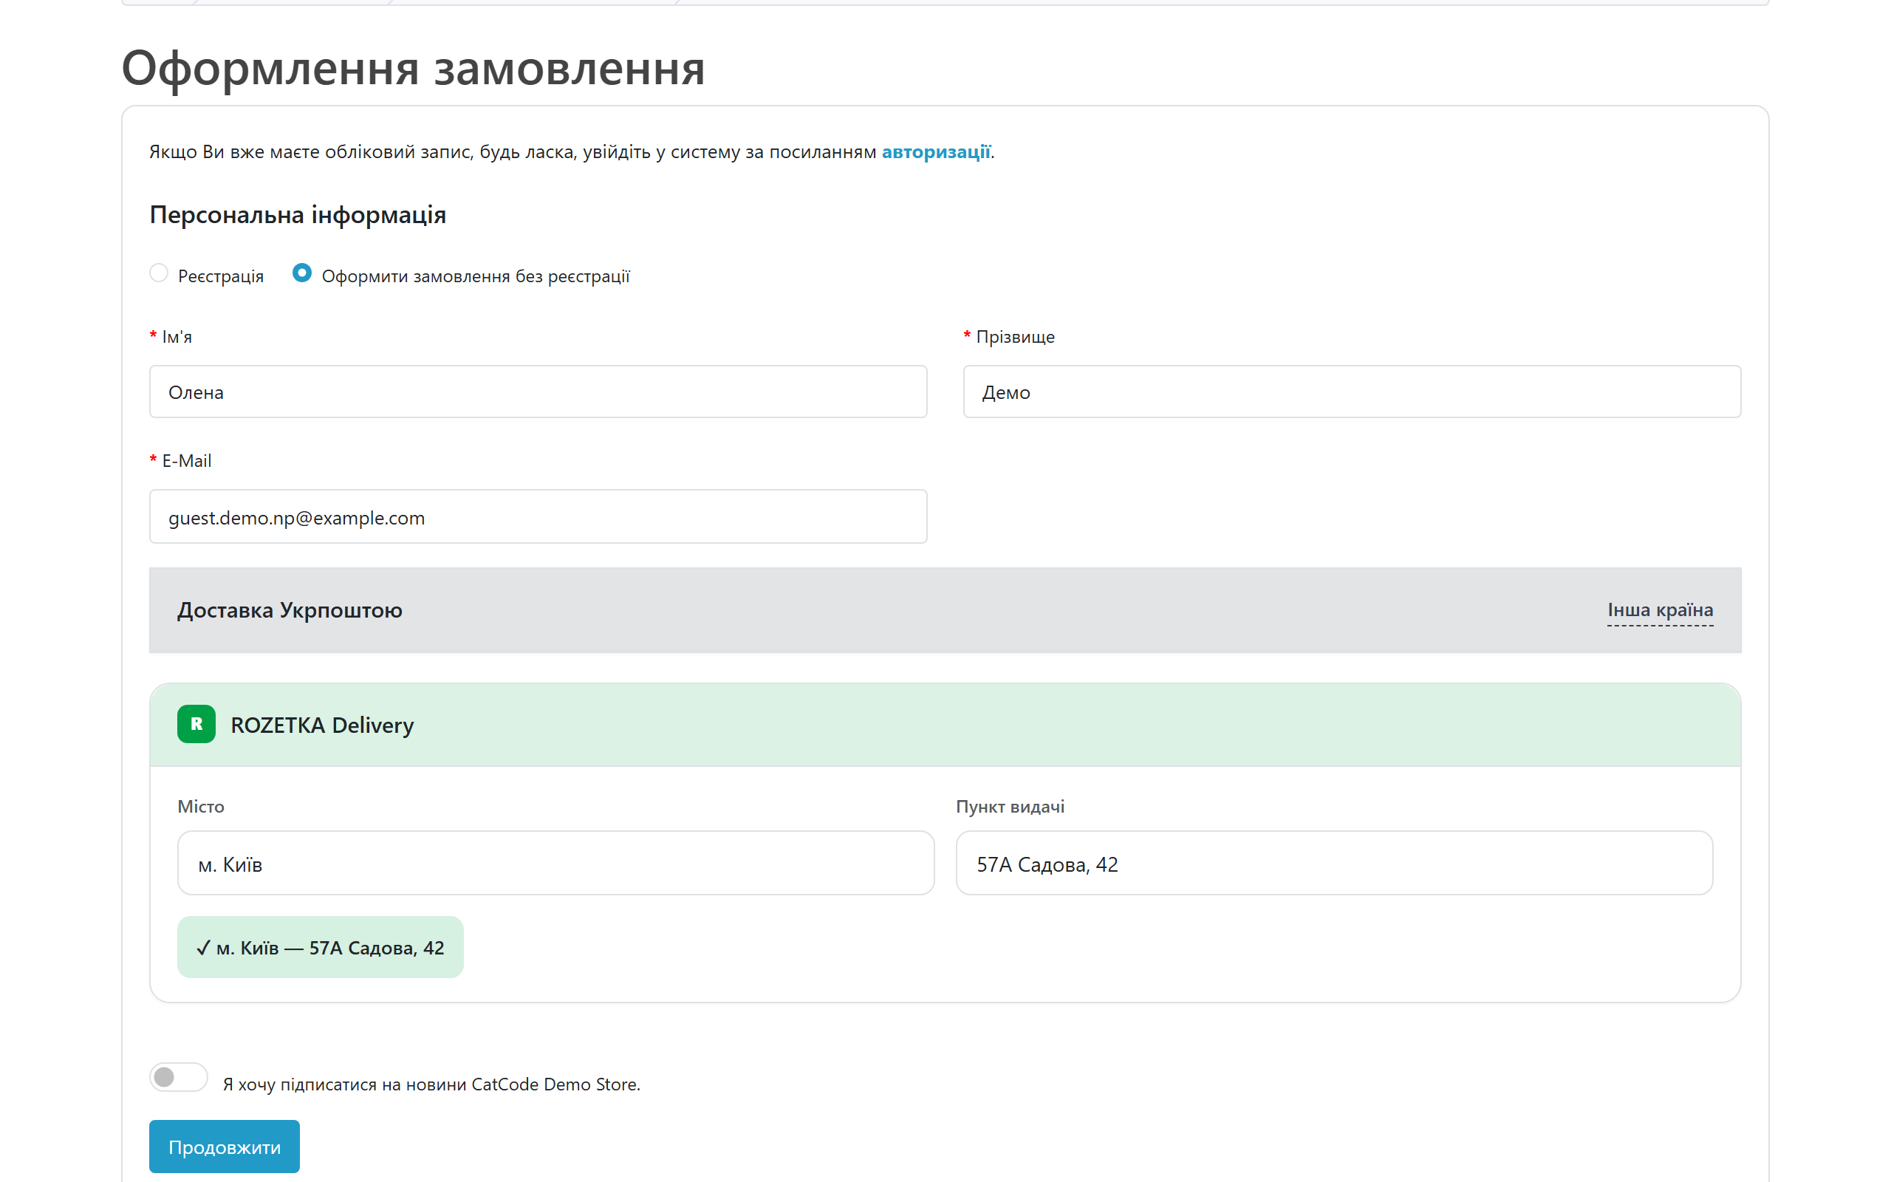The image size is (1891, 1182).
Task: Open the Місто field showing м. Київ
Action: click(x=555, y=863)
